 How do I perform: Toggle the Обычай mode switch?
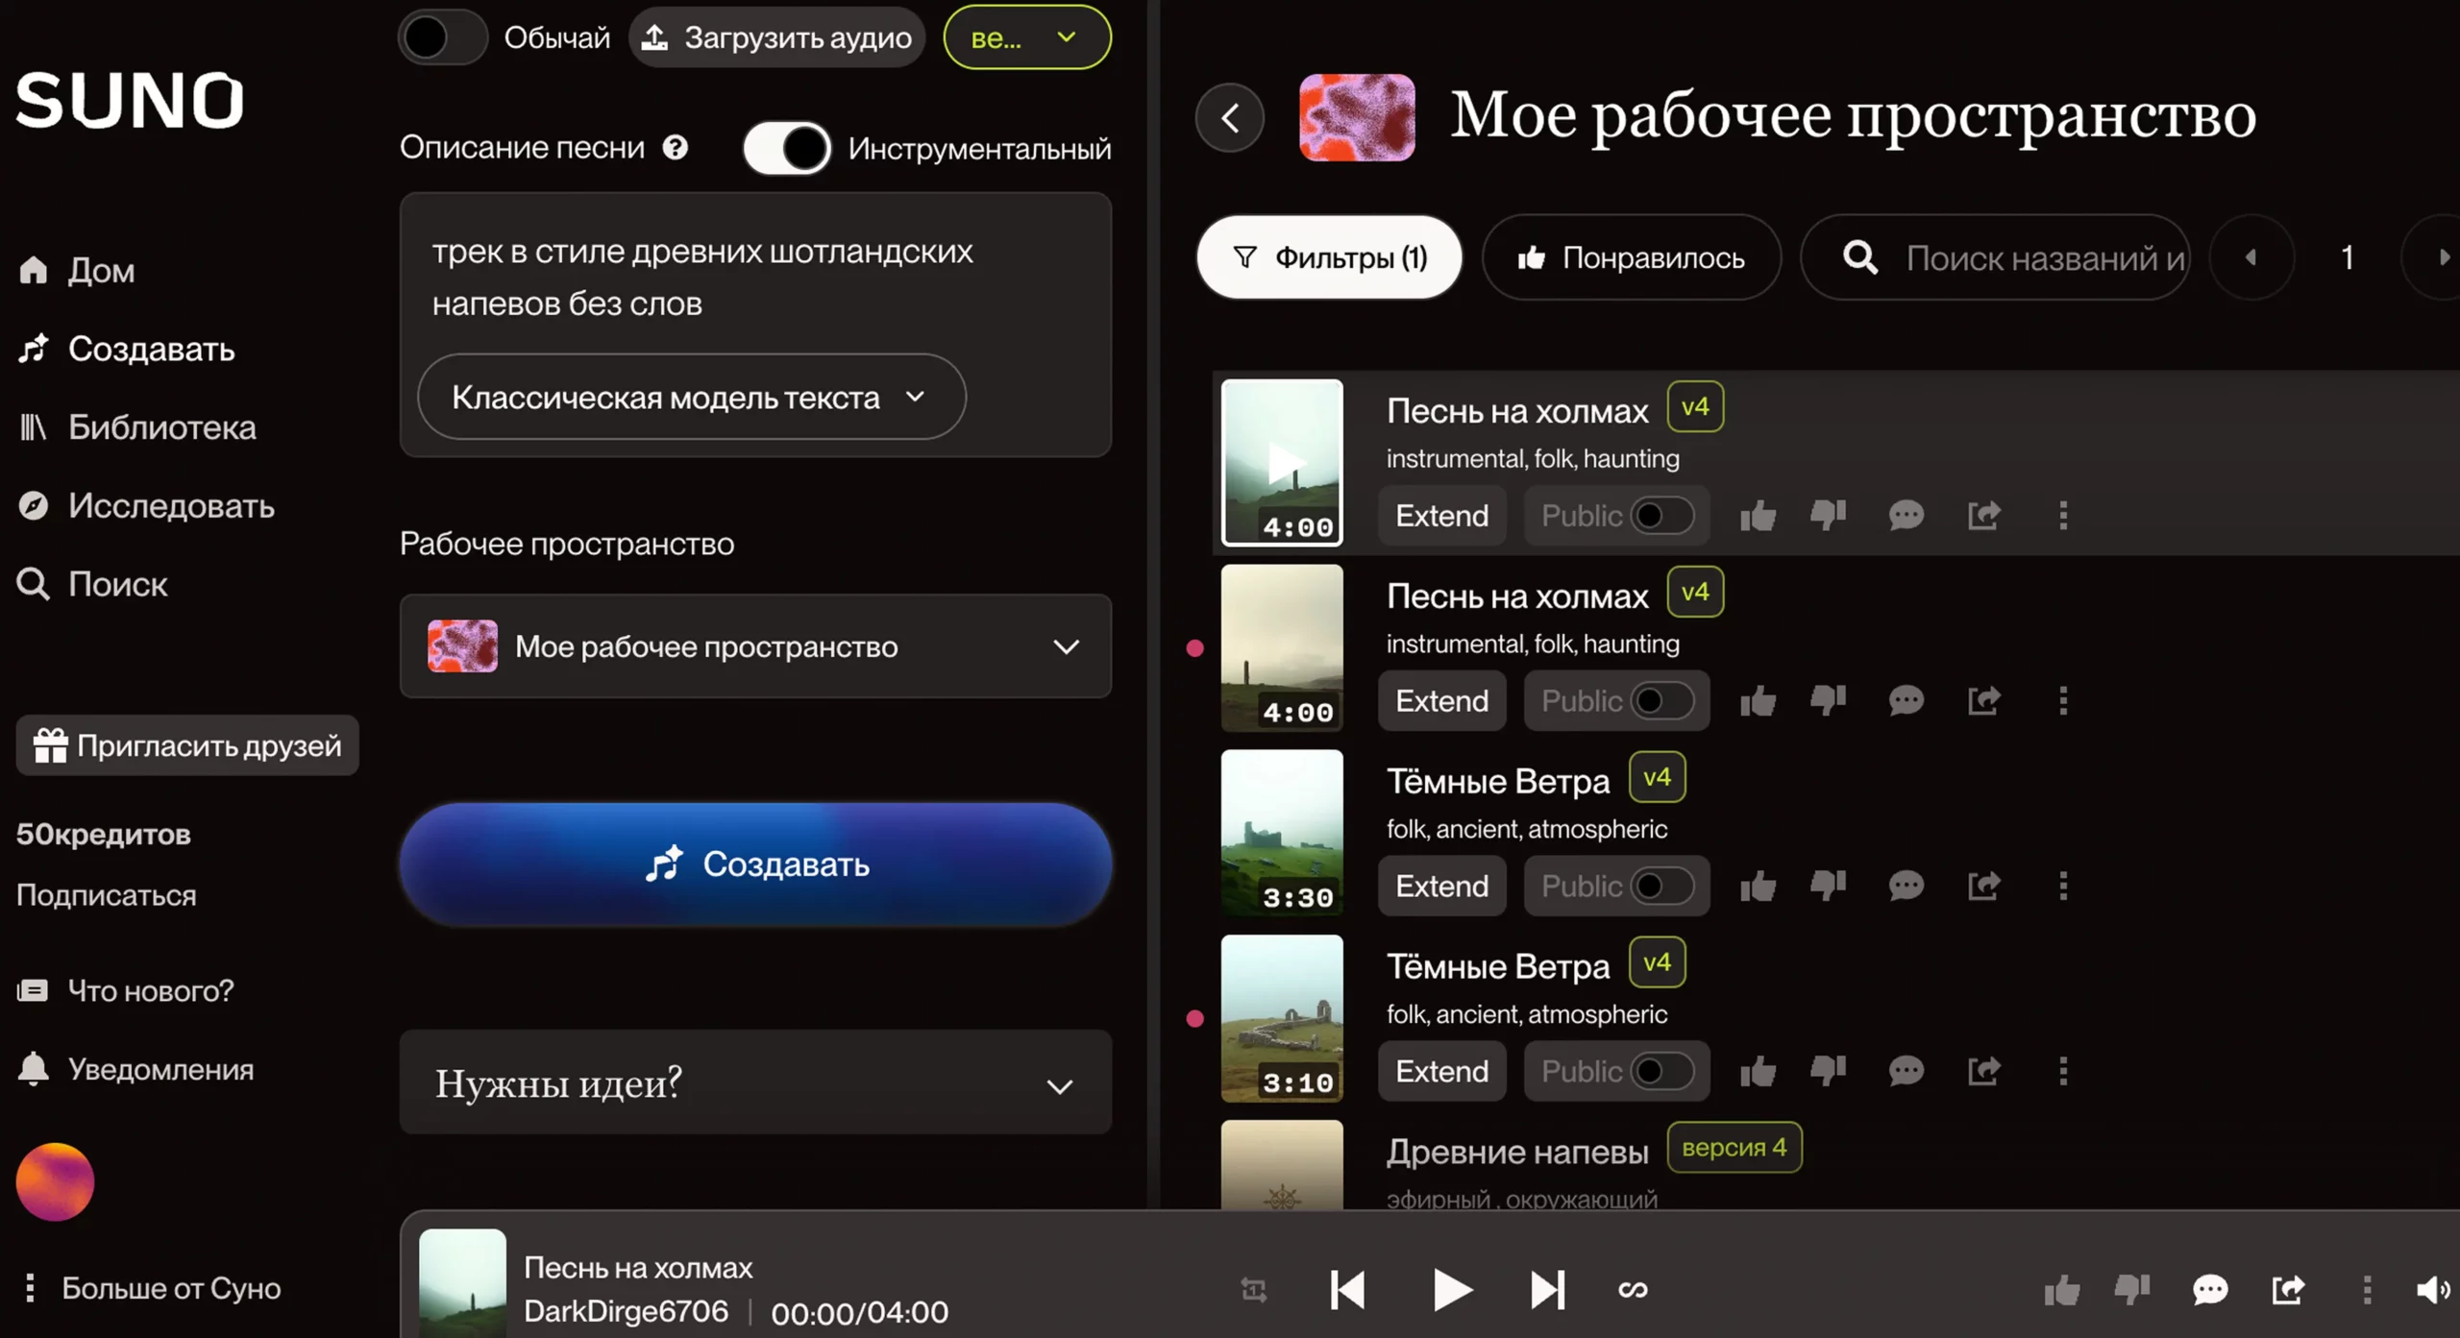tap(443, 37)
